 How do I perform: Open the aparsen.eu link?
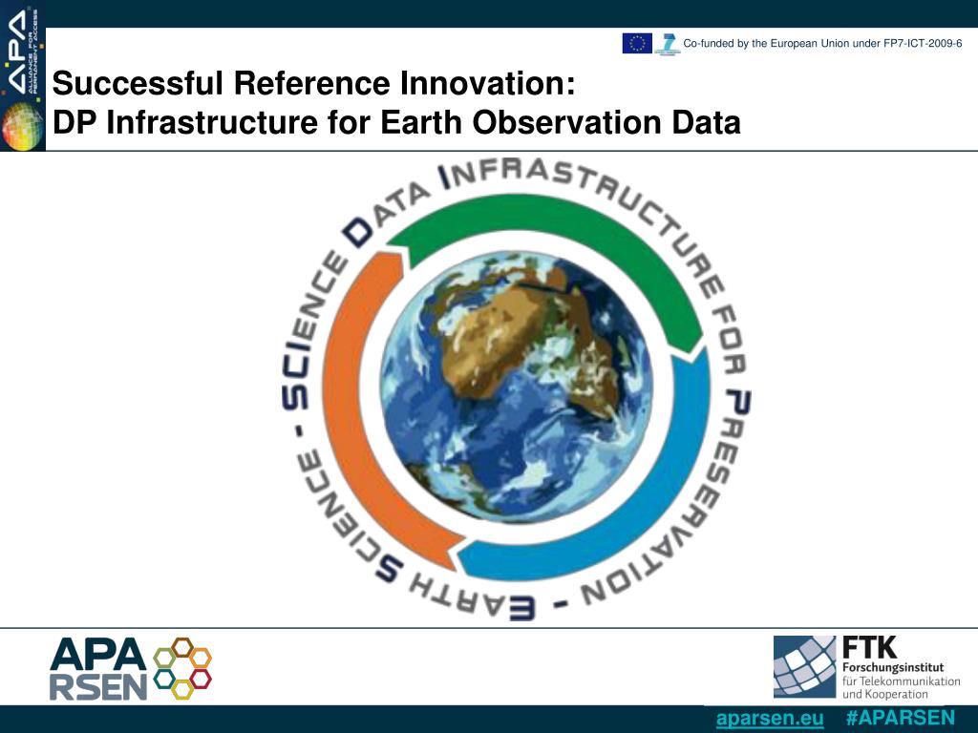770,718
